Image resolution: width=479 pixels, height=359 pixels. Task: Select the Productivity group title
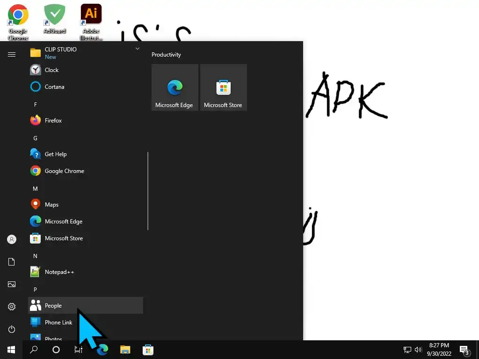pos(166,55)
